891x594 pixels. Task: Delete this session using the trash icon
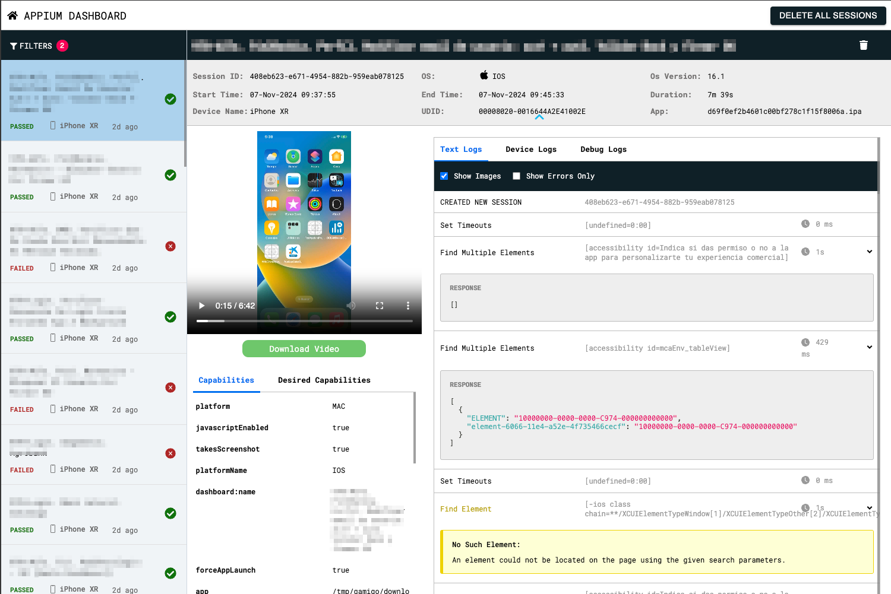[x=863, y=45]
